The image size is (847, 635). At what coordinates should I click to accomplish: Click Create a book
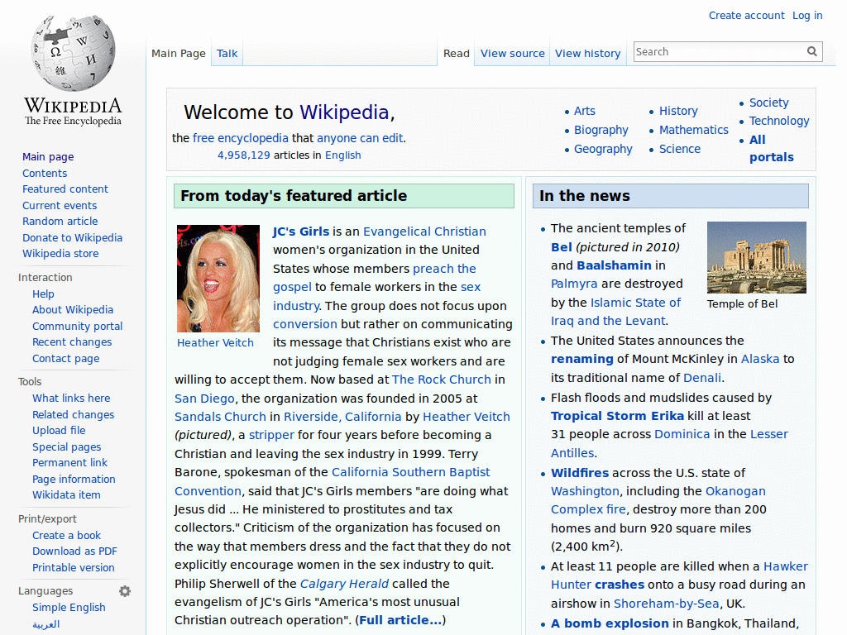click(x=66, y=536)
